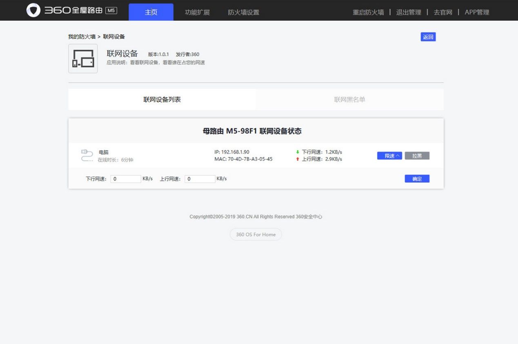Click the wired computer device icon
This screenshot has height=344, width=518.
(x=87, y=156)
